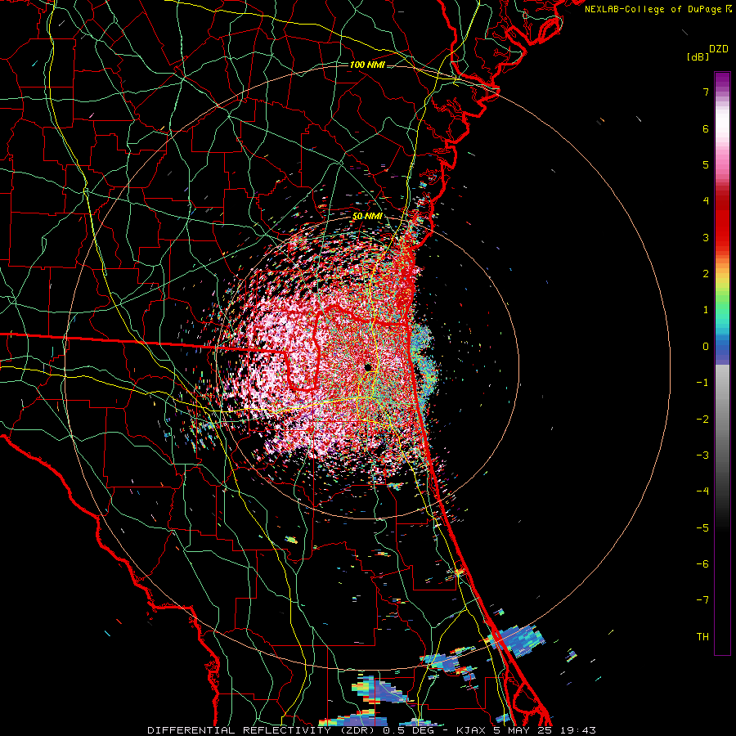Viewport: 736px width, 736px height.
Task: Click the scale value -3
Action: coord(702,456)
